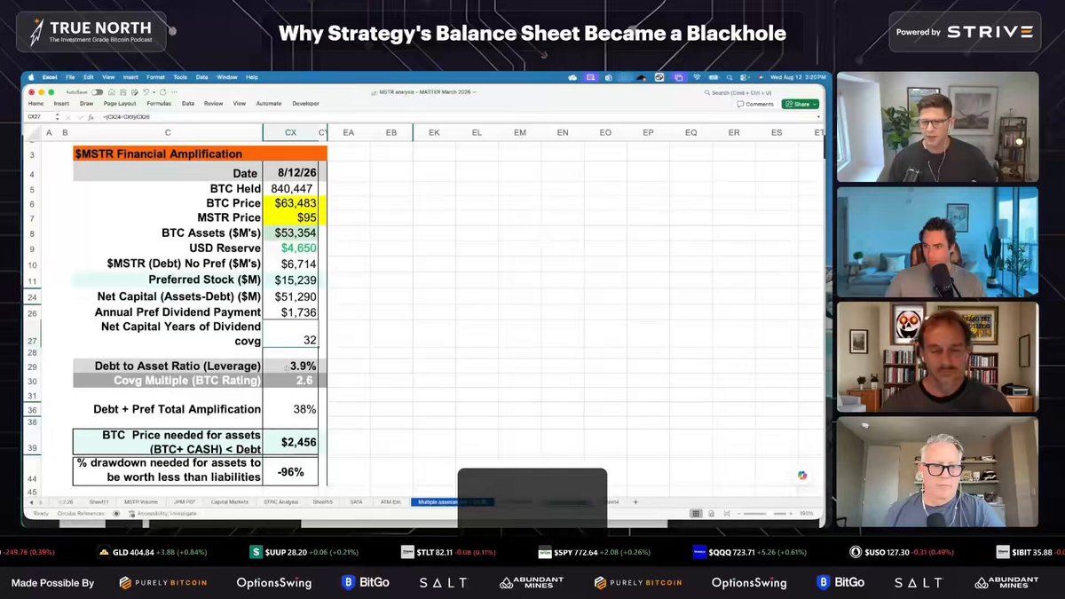This screenshot has height=599, width=1065.
Task: Select the SATA sheet tab
Action: pos(356,502)
